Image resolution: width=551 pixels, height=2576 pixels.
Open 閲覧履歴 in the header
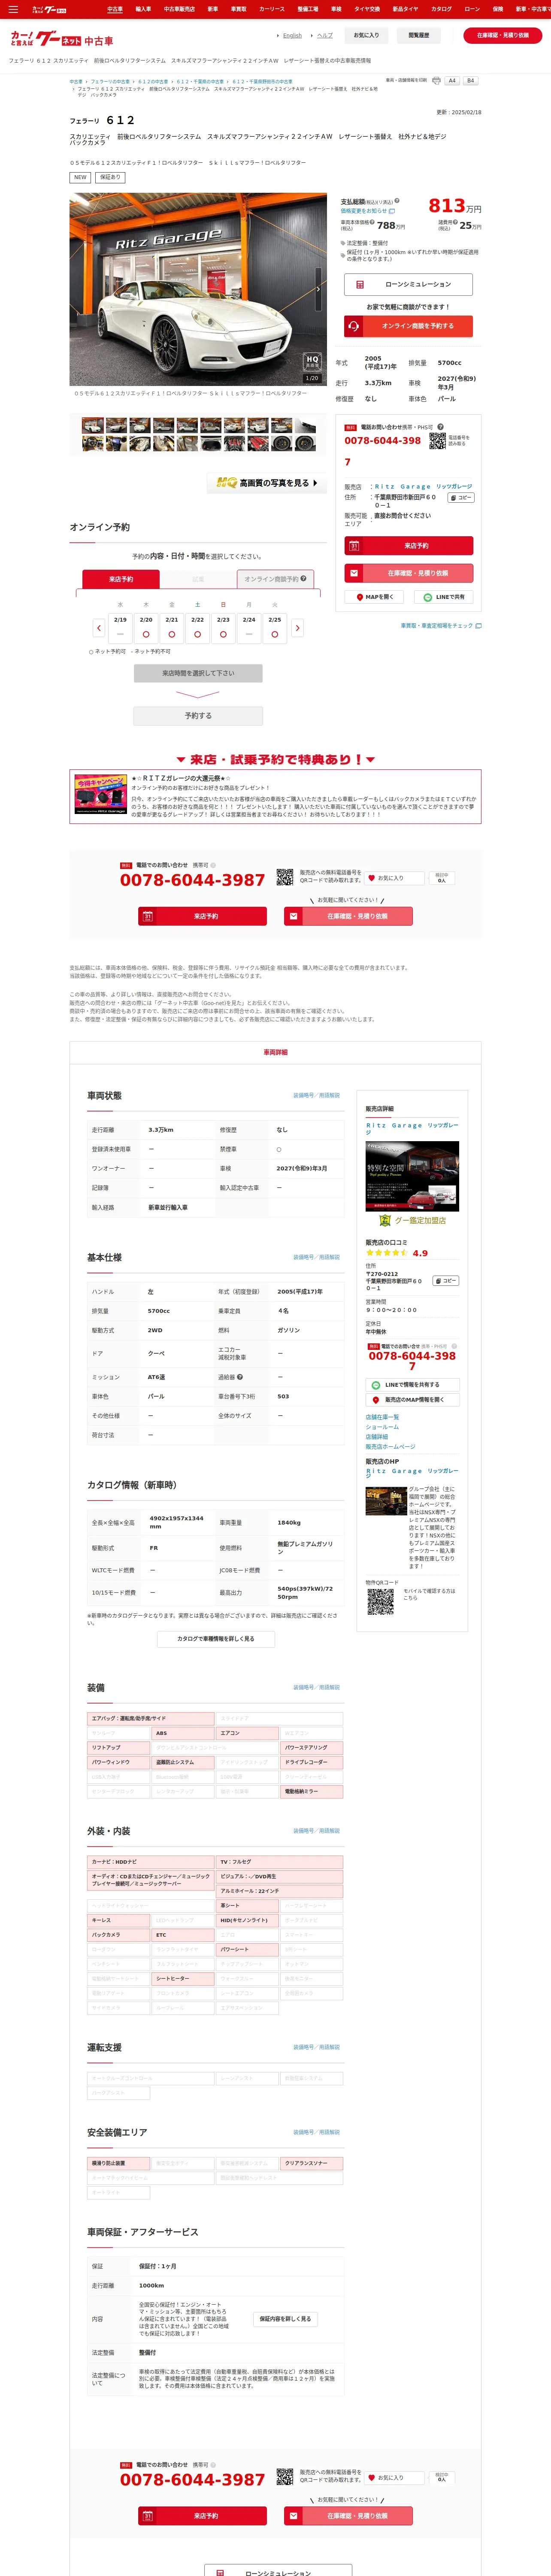418,35
